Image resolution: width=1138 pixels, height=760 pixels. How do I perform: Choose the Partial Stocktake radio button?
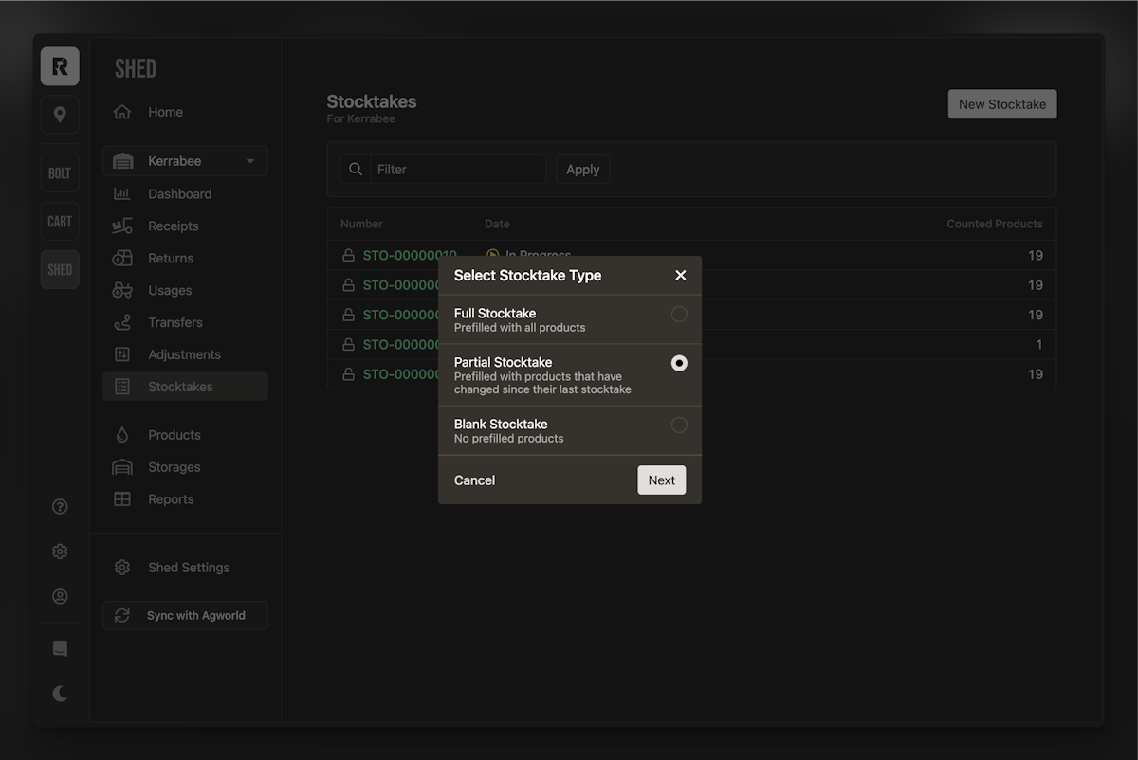coord(679,363)
